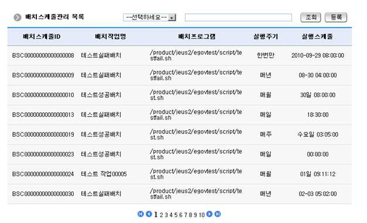The image size is (367, 223).
Task: Open page 5 of the list
Action: tap(176, 215)
